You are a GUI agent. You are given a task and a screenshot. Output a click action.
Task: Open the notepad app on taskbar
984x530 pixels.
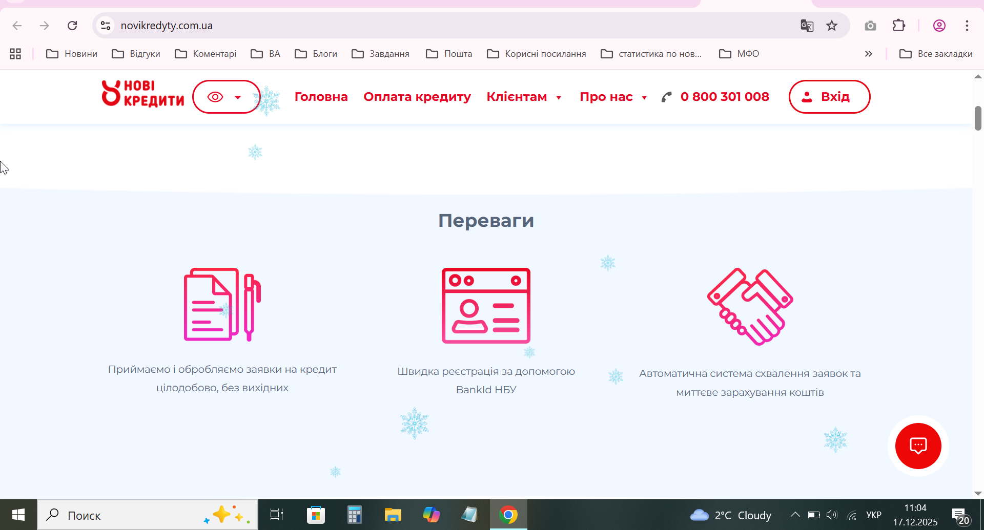(469, 515)
